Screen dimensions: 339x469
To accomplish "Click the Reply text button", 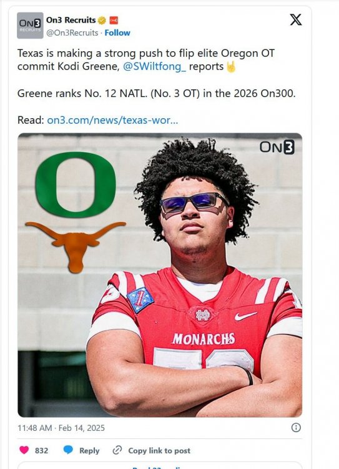I will tap(89, 450).
